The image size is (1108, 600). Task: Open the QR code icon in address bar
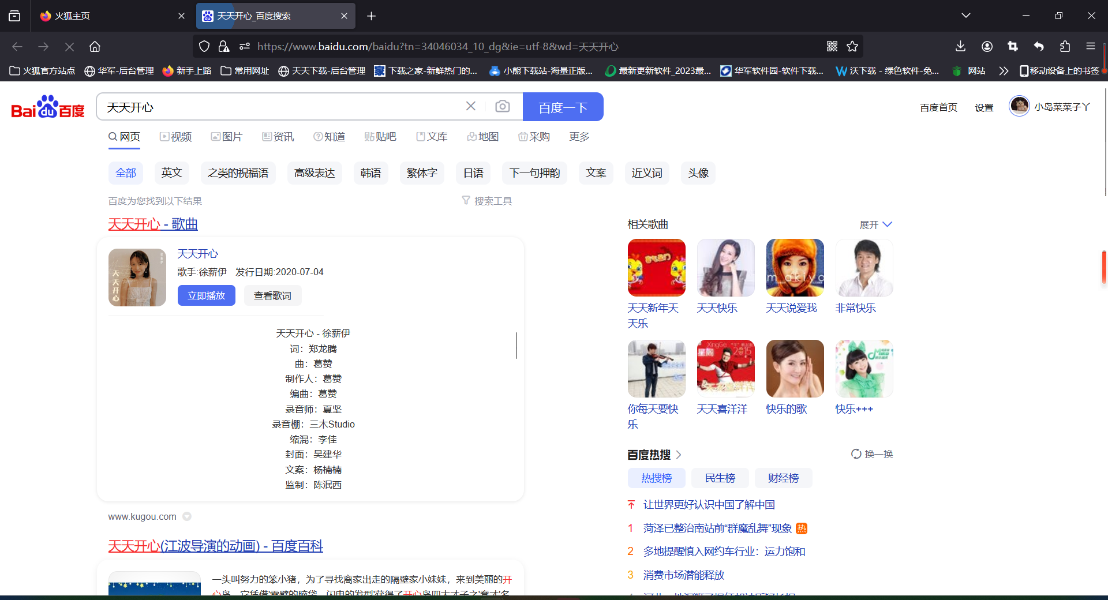pos(832,46)
